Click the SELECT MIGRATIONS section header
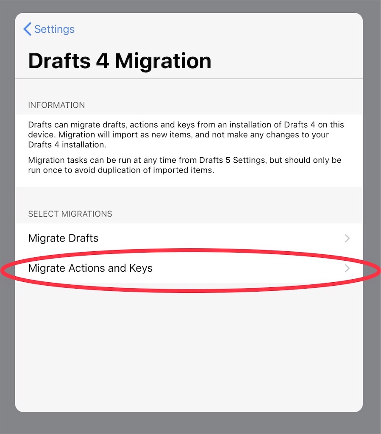 70,214
